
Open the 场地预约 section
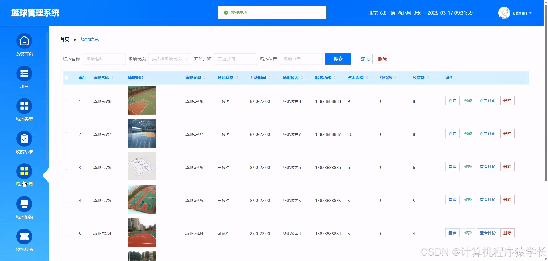(24, 207)
